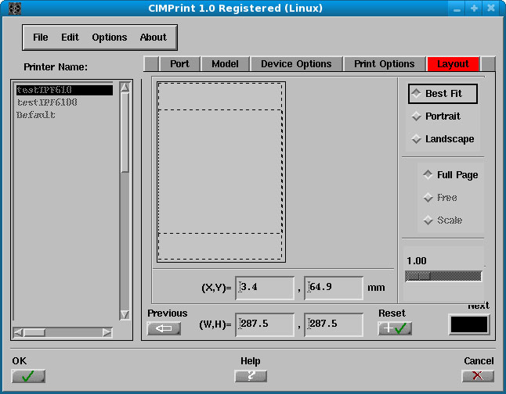Open the File menu
This screenshot has width=506, height=394.
[x=41, y=38]
